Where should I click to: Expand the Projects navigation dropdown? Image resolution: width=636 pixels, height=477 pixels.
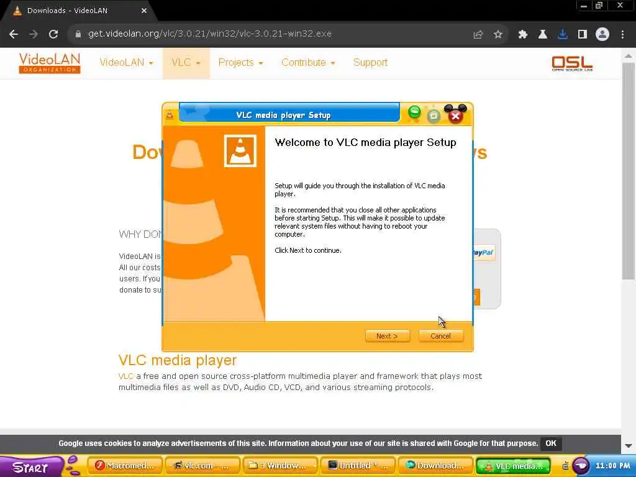click(x=240, y=63)
